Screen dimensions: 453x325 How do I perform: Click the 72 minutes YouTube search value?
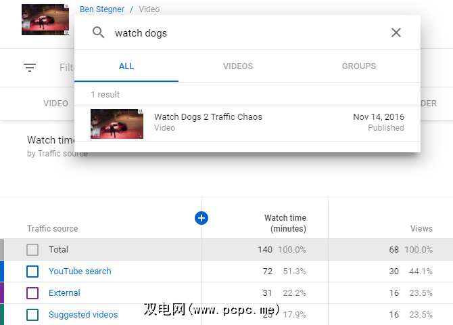point(267,271)
